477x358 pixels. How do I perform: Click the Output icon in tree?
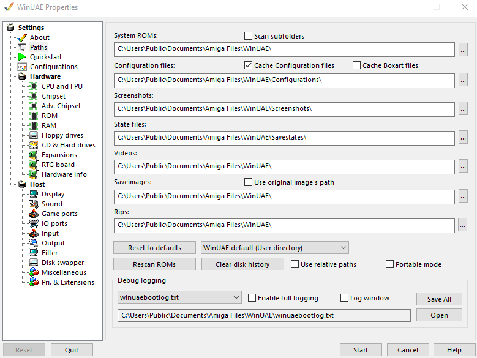point(34,243)
